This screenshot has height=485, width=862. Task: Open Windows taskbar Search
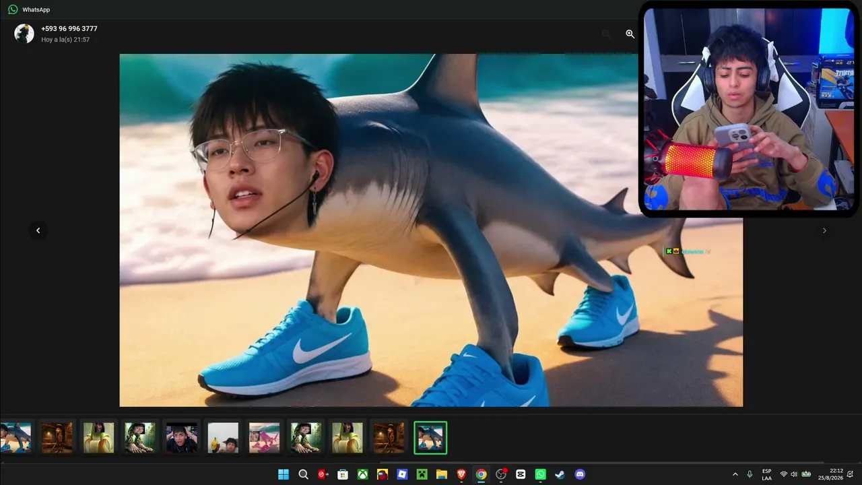304,474
